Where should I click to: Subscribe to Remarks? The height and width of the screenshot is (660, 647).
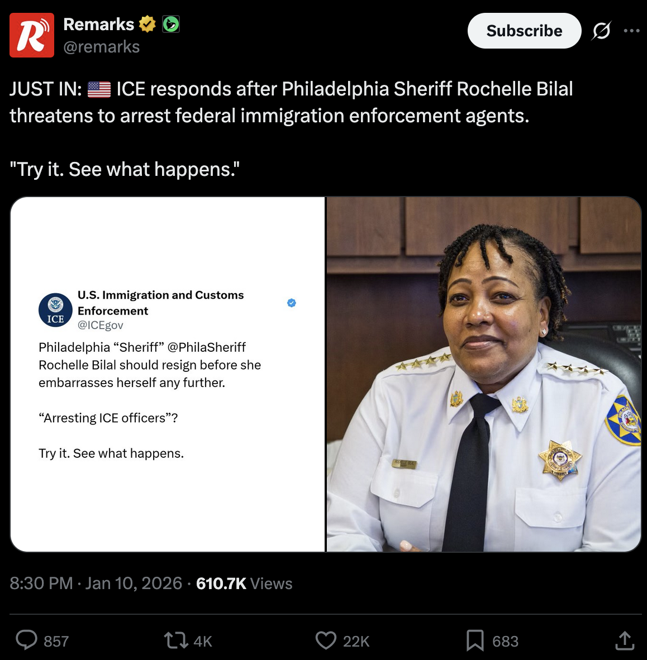(x=525, y=31)
